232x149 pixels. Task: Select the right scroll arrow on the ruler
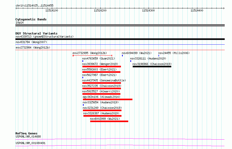pyautogui.click(x=224, y=8)
